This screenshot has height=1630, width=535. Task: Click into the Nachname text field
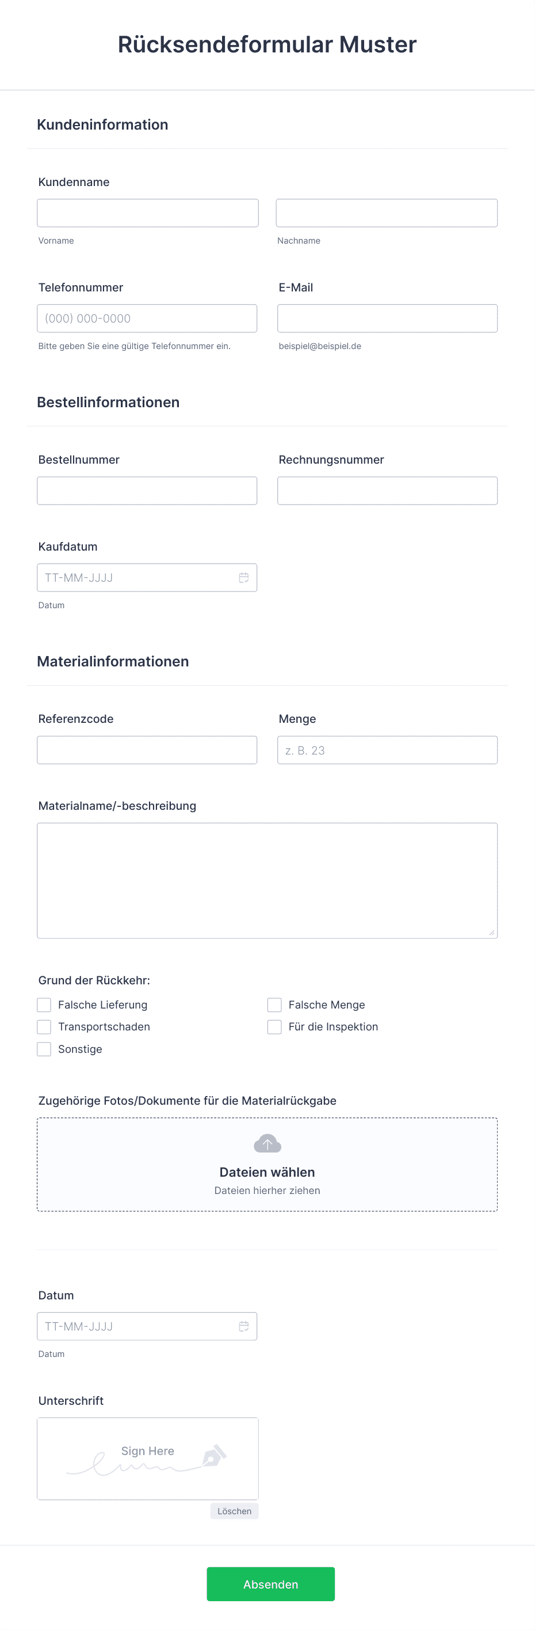[x=387, y=213]
